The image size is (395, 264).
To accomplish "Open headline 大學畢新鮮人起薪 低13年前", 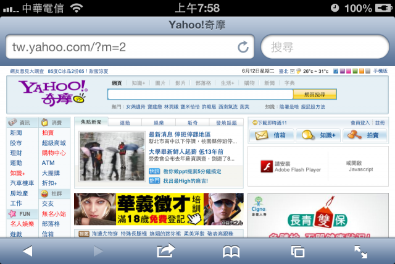I will pos(186,151).
